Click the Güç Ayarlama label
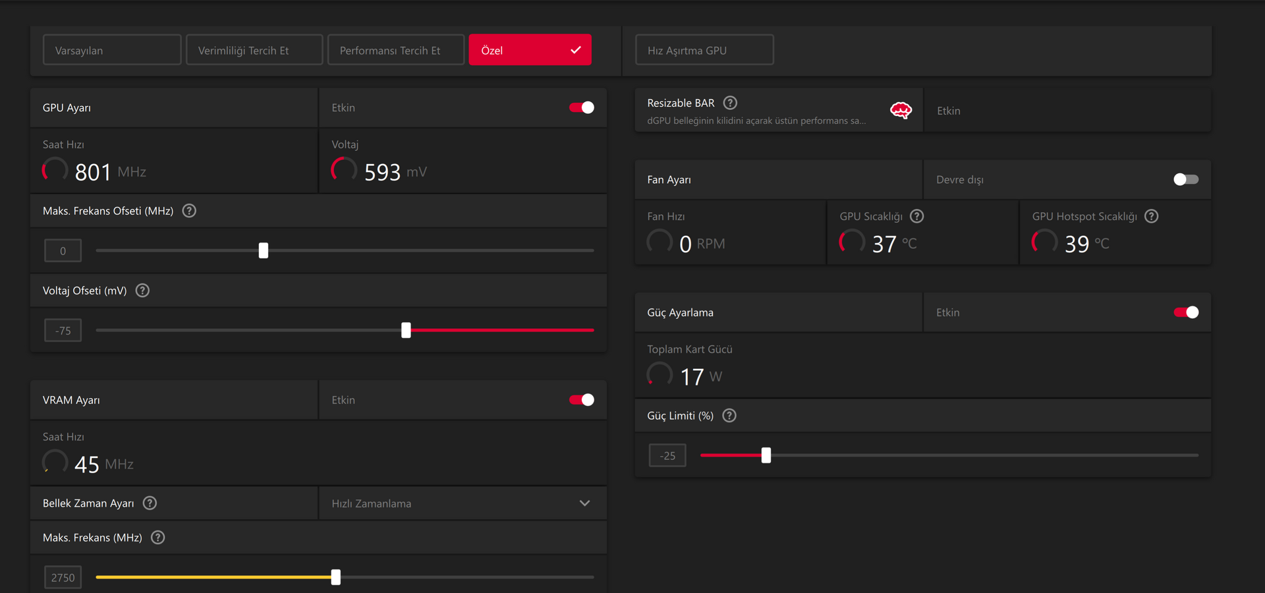The height and width of the screenshot is (593, 1265). pos(680,312)
